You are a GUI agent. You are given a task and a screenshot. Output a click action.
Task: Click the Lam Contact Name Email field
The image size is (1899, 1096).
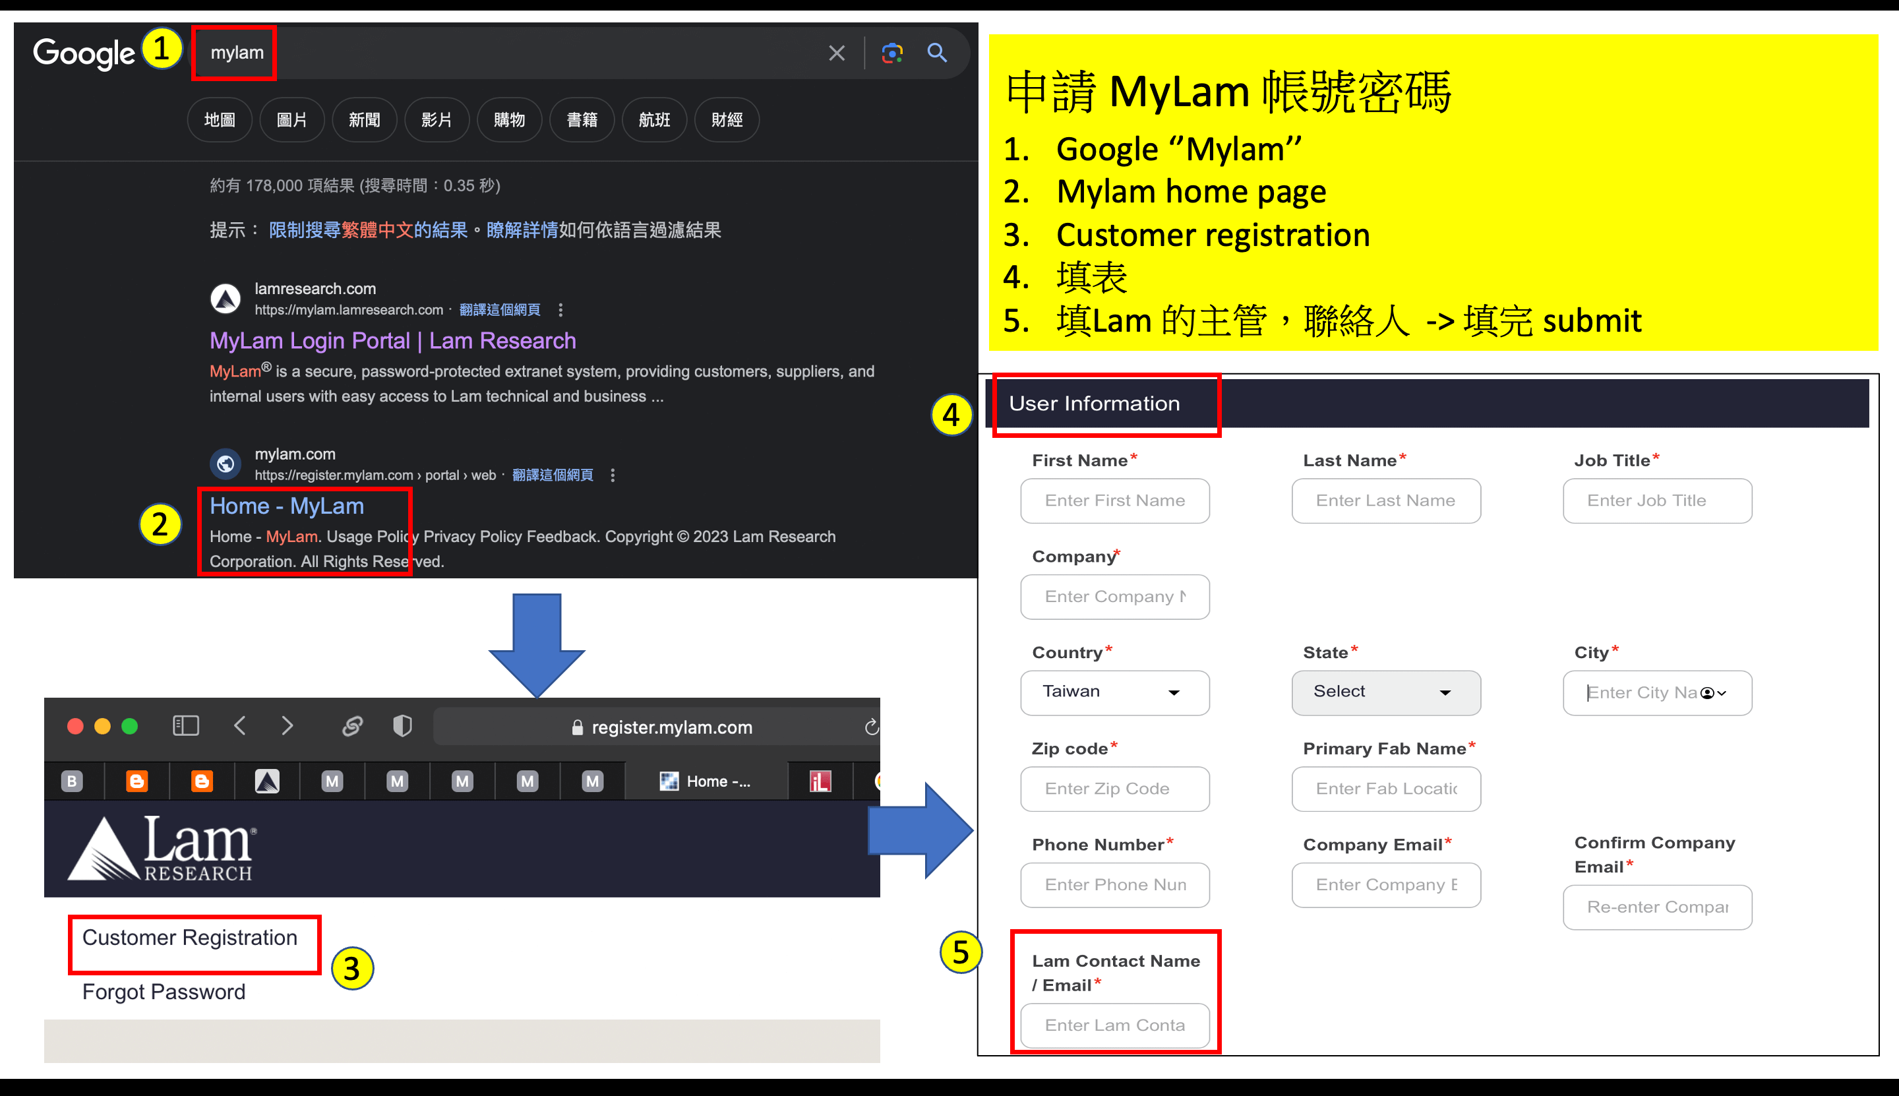(1116, 1025)
